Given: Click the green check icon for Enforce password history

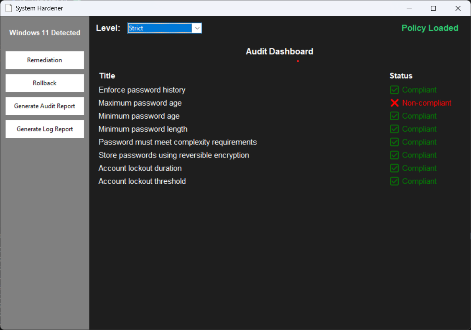Looking at the screenshot, I should 395,90.
